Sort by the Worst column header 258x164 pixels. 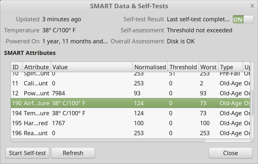[208, 67]
